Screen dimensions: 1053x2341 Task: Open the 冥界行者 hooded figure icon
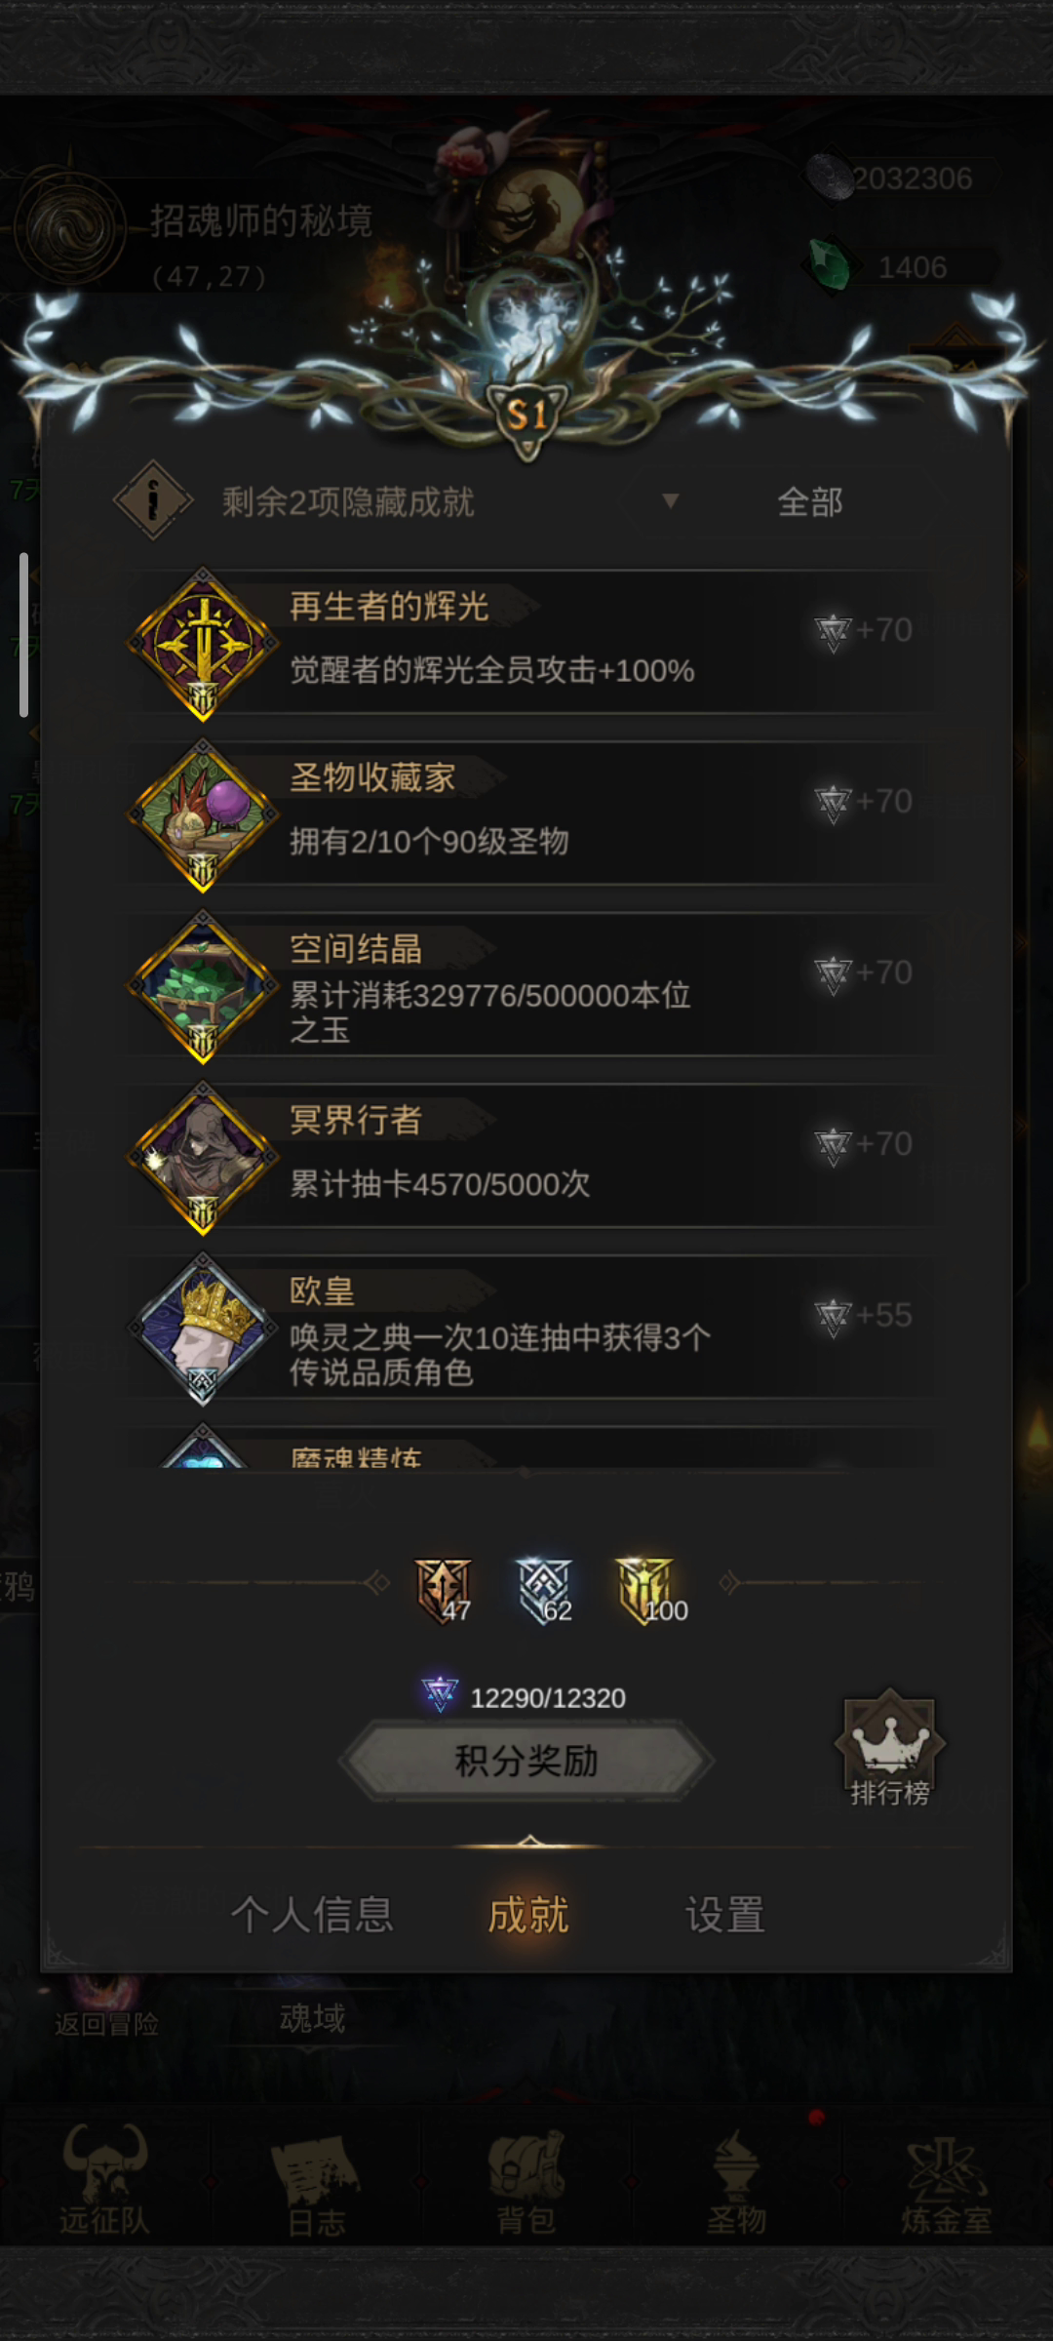point(203,1158)
